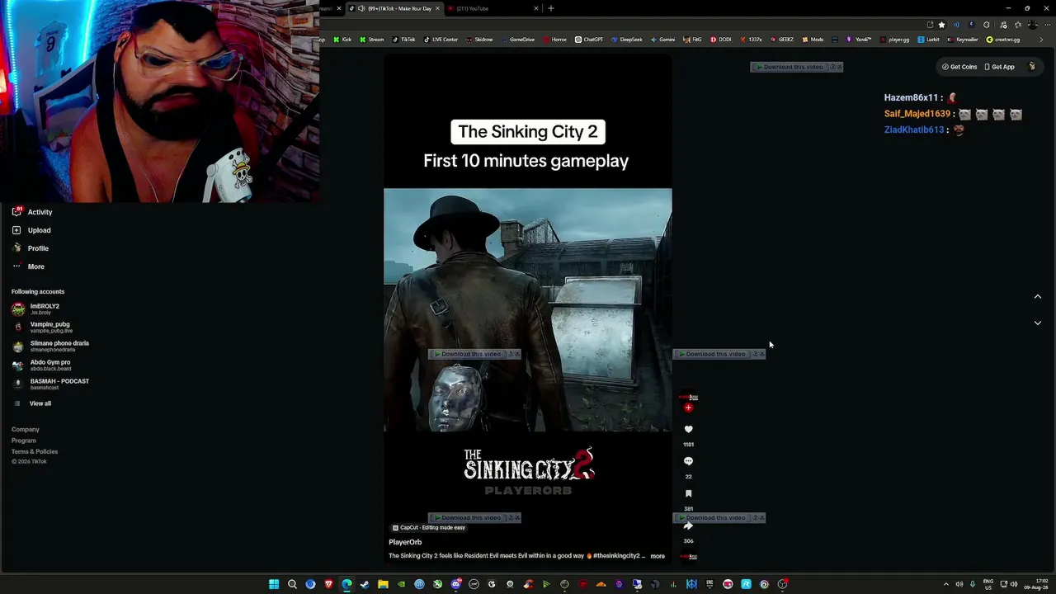This screenshot has height=594, width=1056.
Task: Open Vampire_pubg followed account
Action: click(x=42, y=328)
